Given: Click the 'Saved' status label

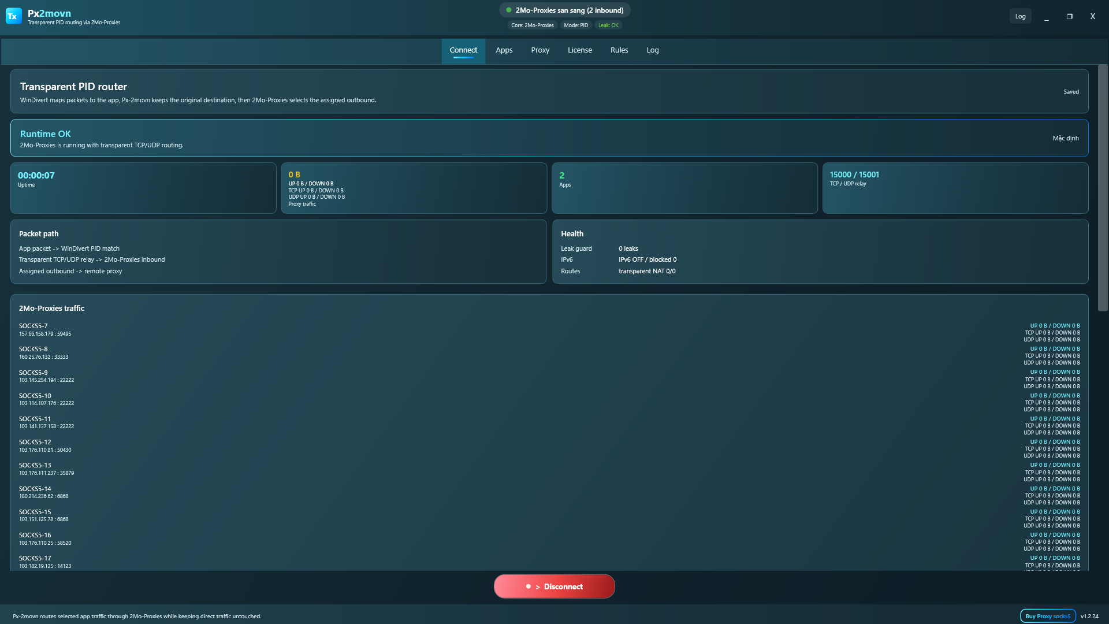Looking at the screenshot, I should [1071, 92].
